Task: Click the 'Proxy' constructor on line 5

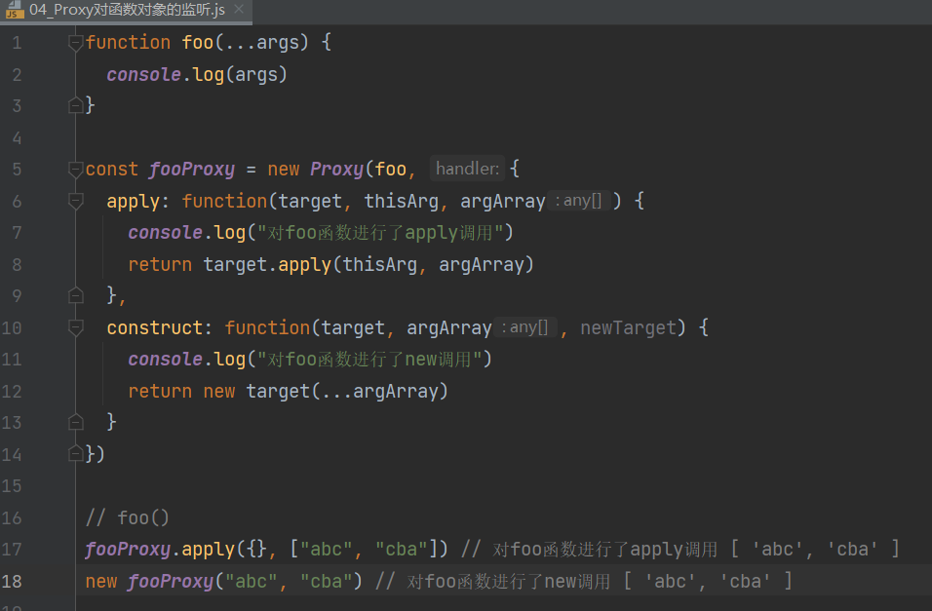Action: [336, 170]
